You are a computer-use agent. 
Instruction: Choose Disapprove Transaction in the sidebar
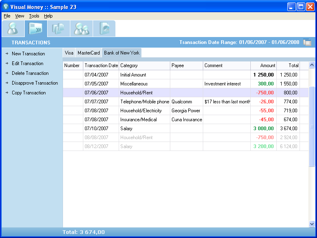coord(35,83)
